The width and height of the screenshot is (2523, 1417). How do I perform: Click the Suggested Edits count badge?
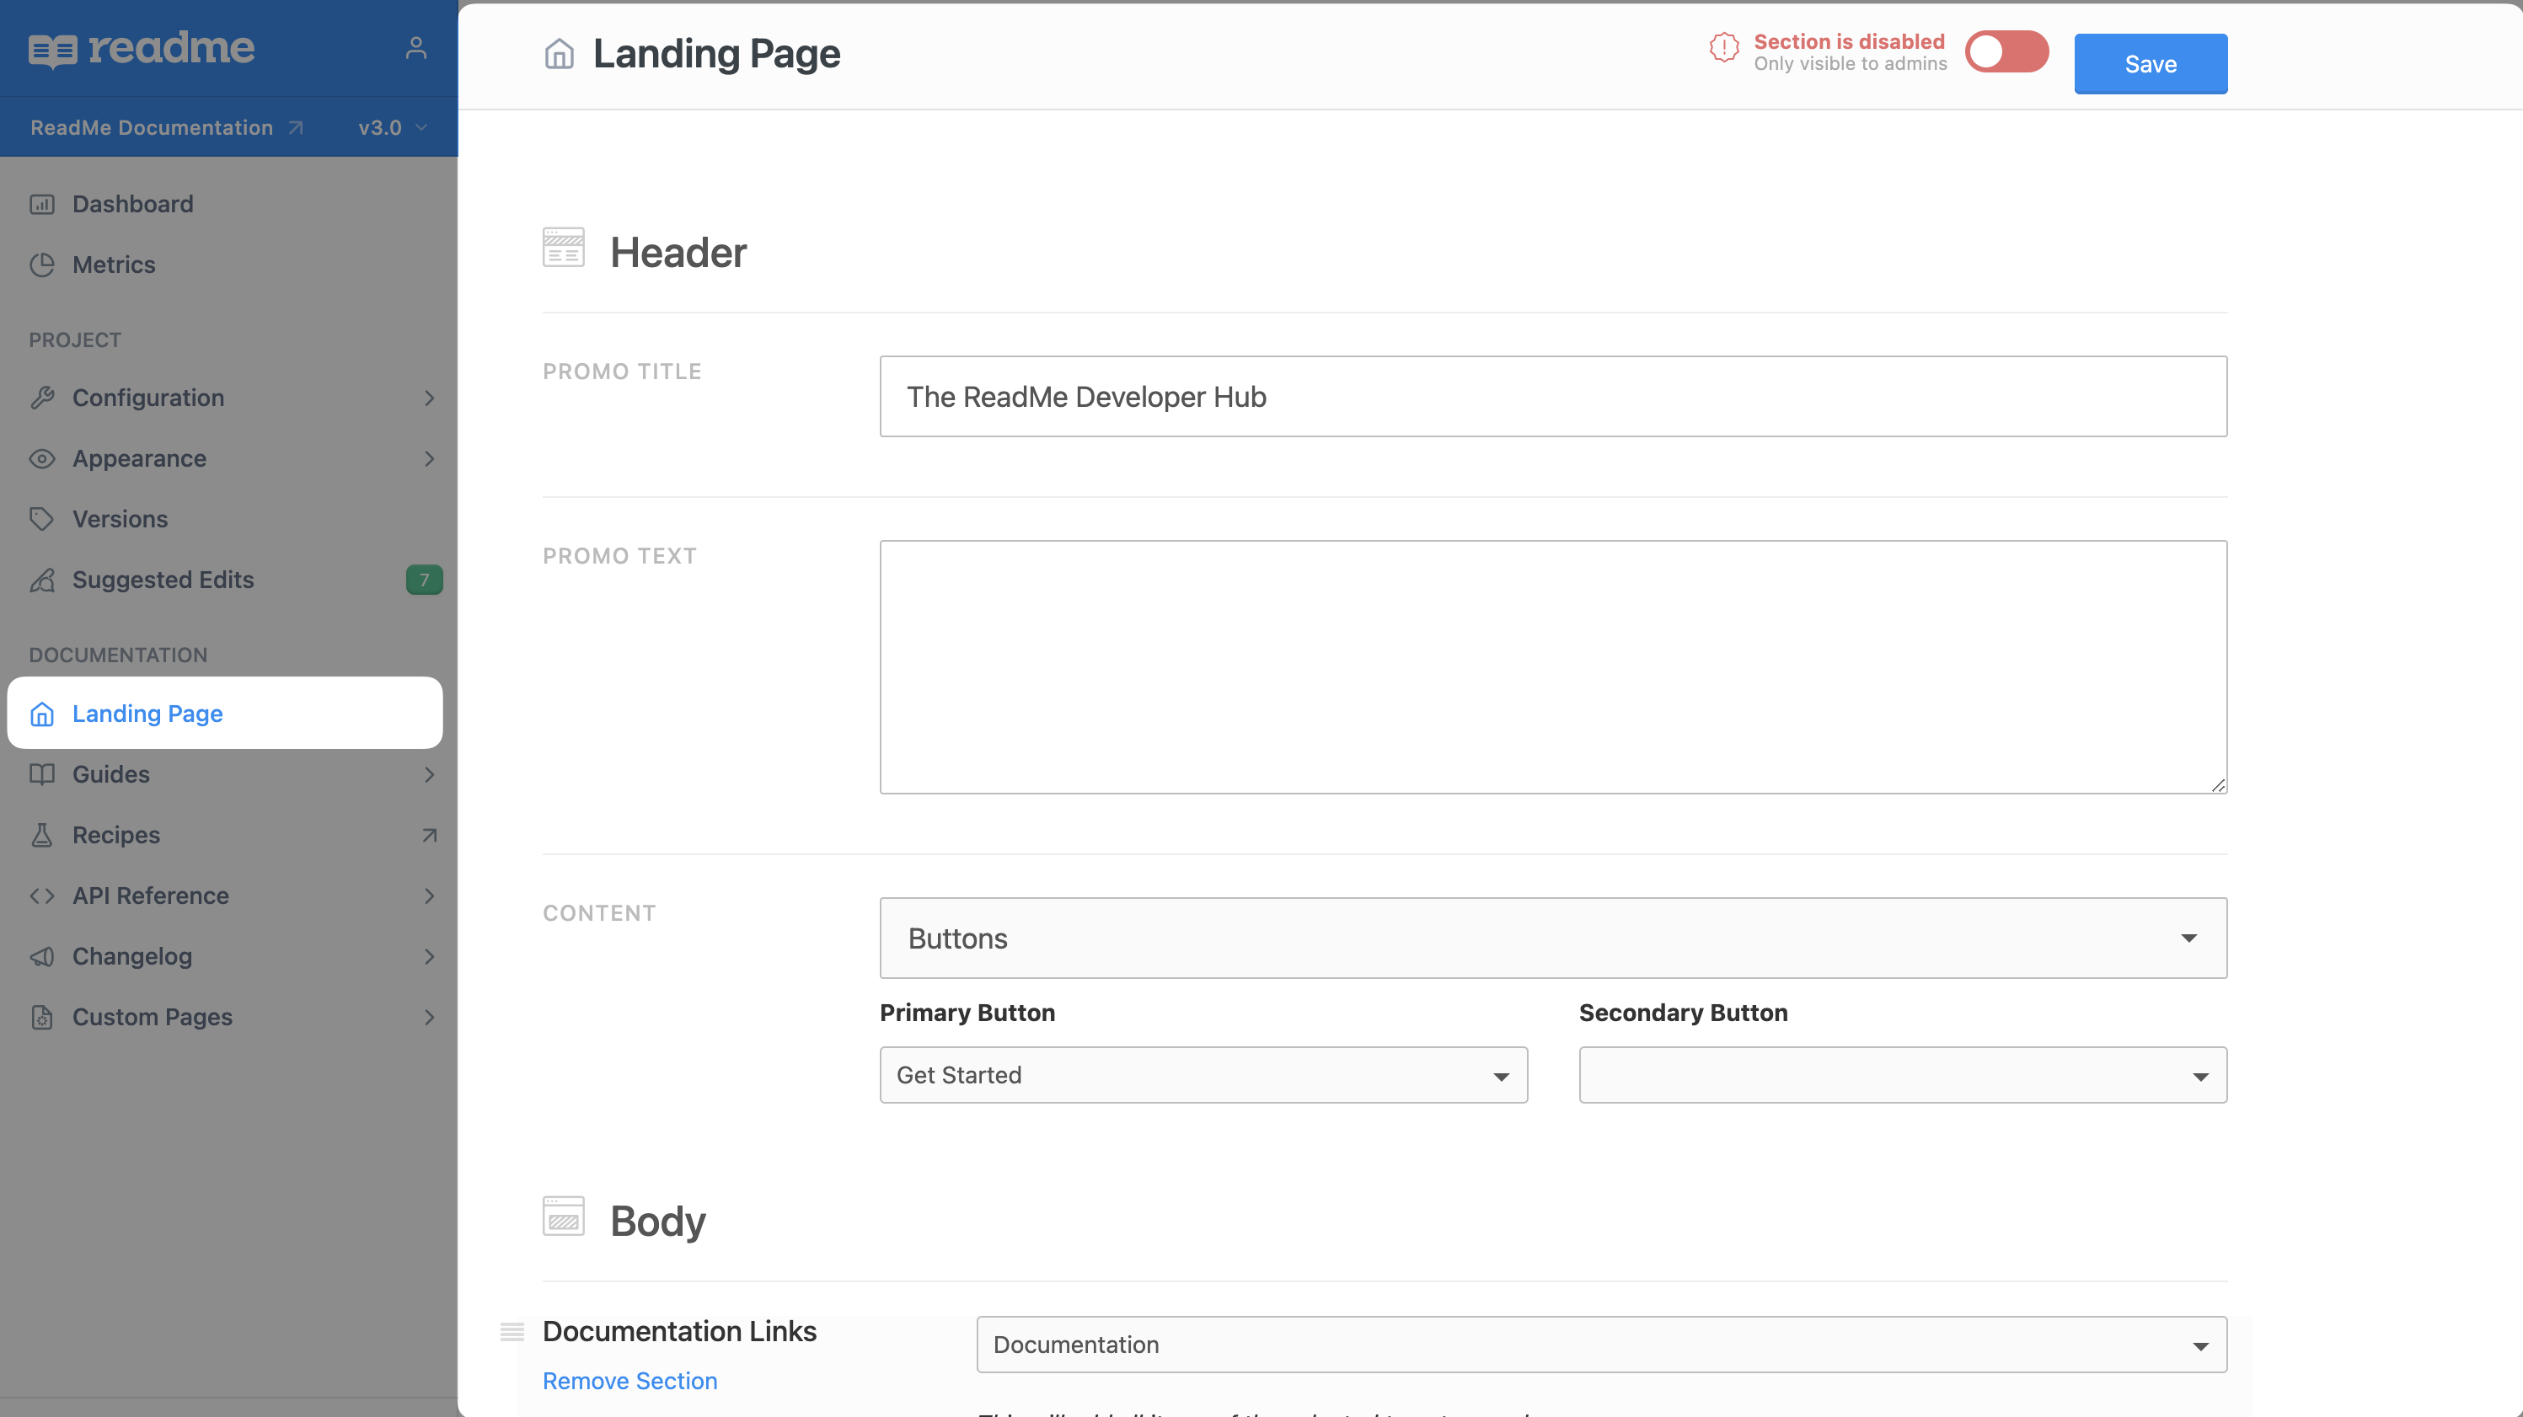coord(423,580)
